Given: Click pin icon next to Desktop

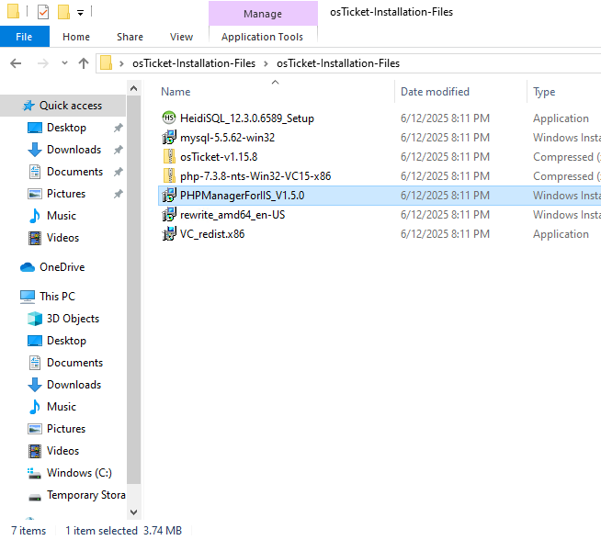Looking at the screenshot, I should pyautogui.click(x=118, y=128).
